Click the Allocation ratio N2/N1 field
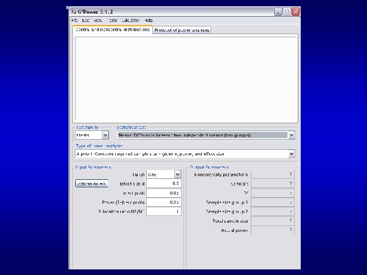The width and height of the screenshot is (367, 275). 164,211
